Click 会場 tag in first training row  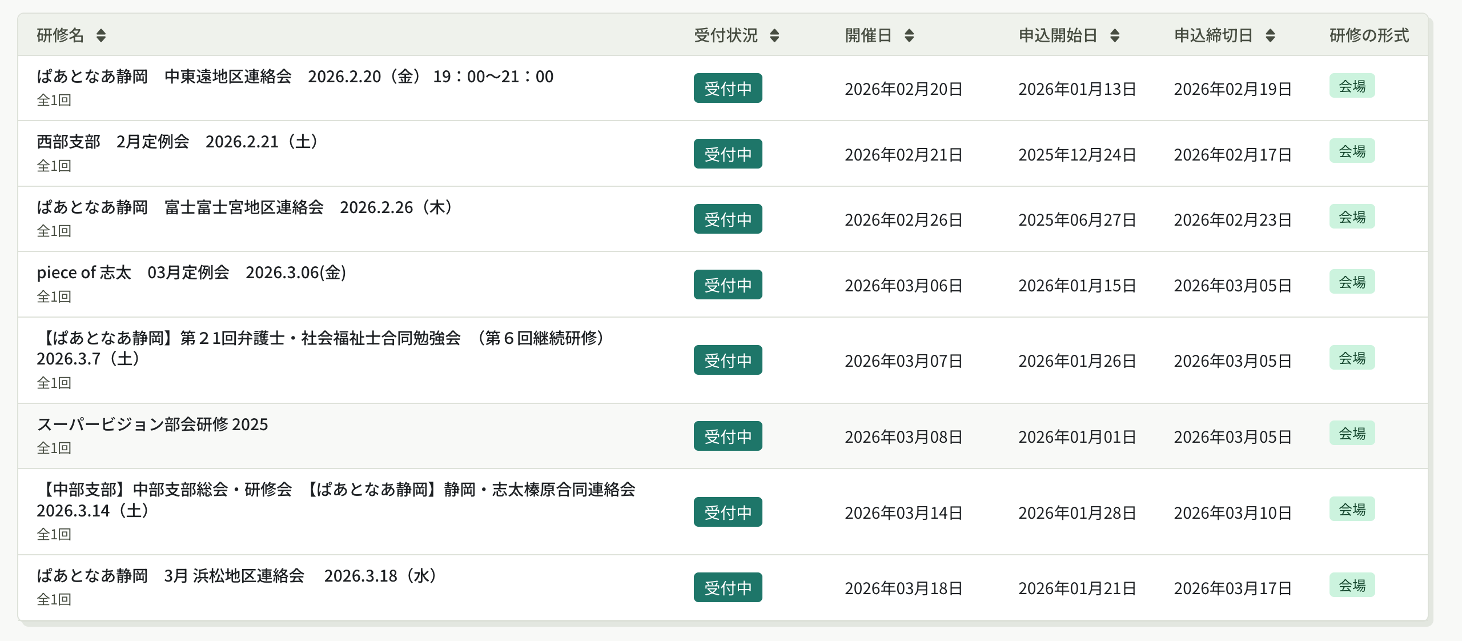click(1351, 86)
